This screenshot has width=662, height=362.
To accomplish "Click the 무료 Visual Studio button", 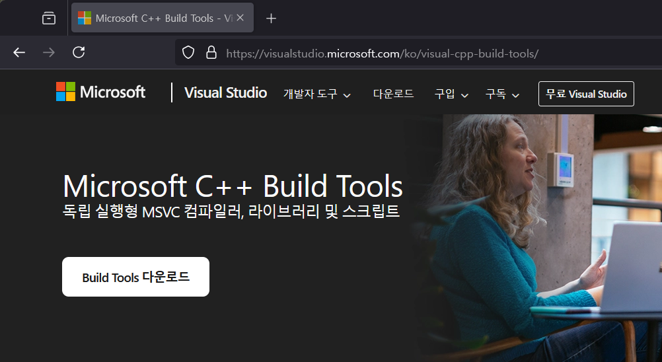I will 586,94.
